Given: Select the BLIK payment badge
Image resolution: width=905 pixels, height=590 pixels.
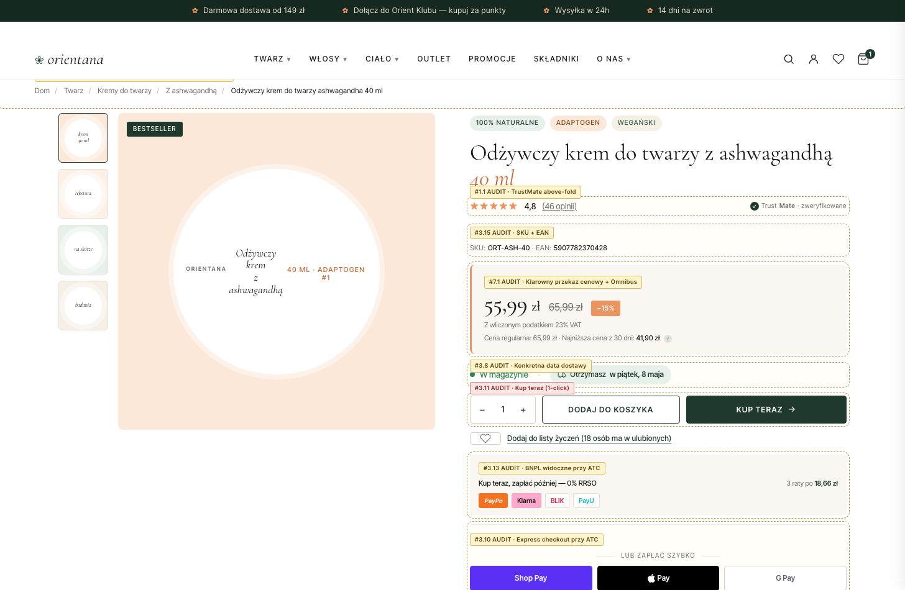Looking at the screenshot, I should 558,501.
